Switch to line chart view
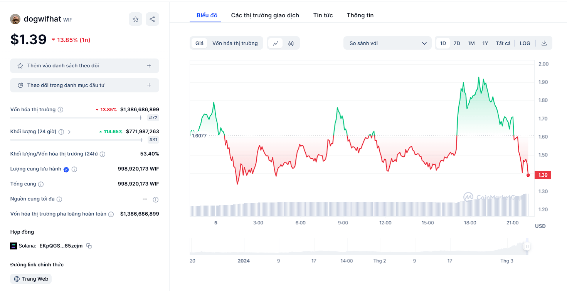 click(x=276, y=43)
